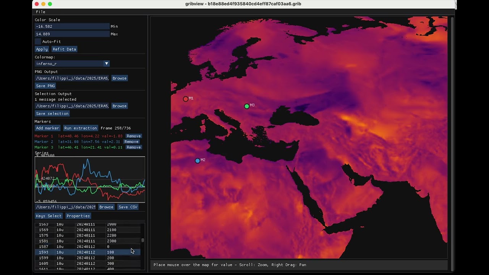
Task: Click the Marker 1 lat=48.46 text
Action: (78, 136)
